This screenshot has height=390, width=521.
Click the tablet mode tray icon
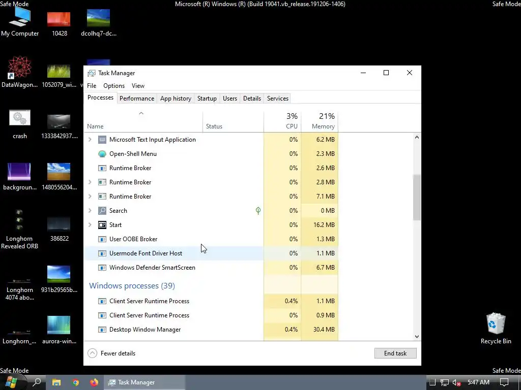432,382
